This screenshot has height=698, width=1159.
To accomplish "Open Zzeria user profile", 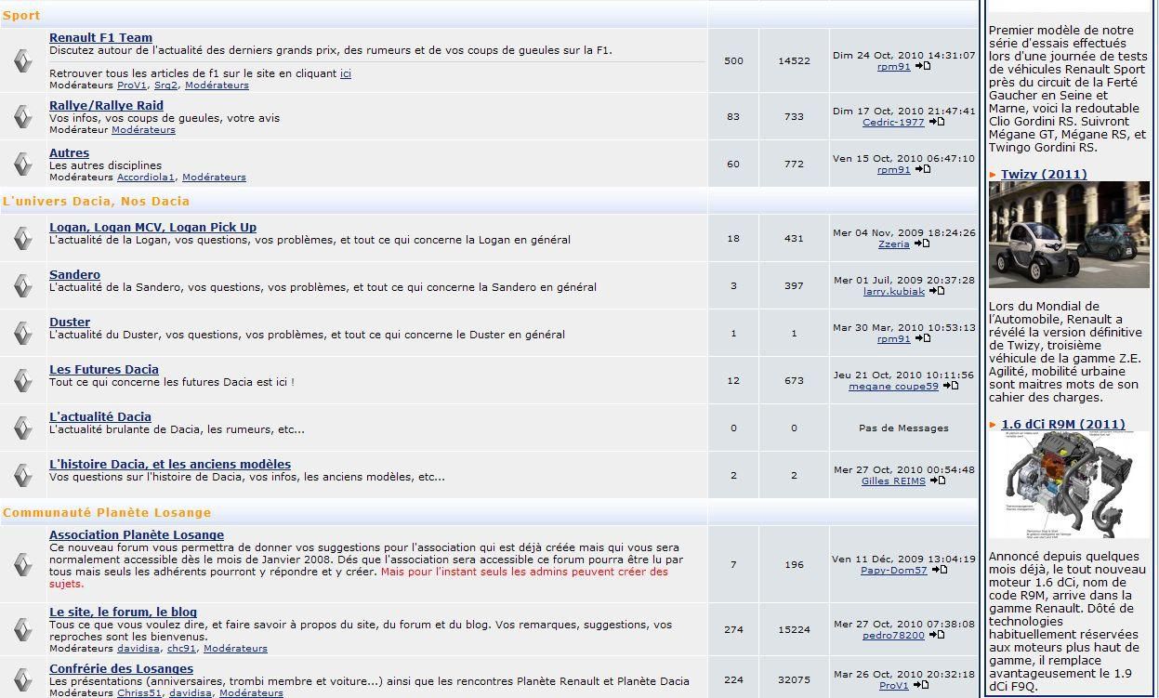I will (x=894, y=244).
